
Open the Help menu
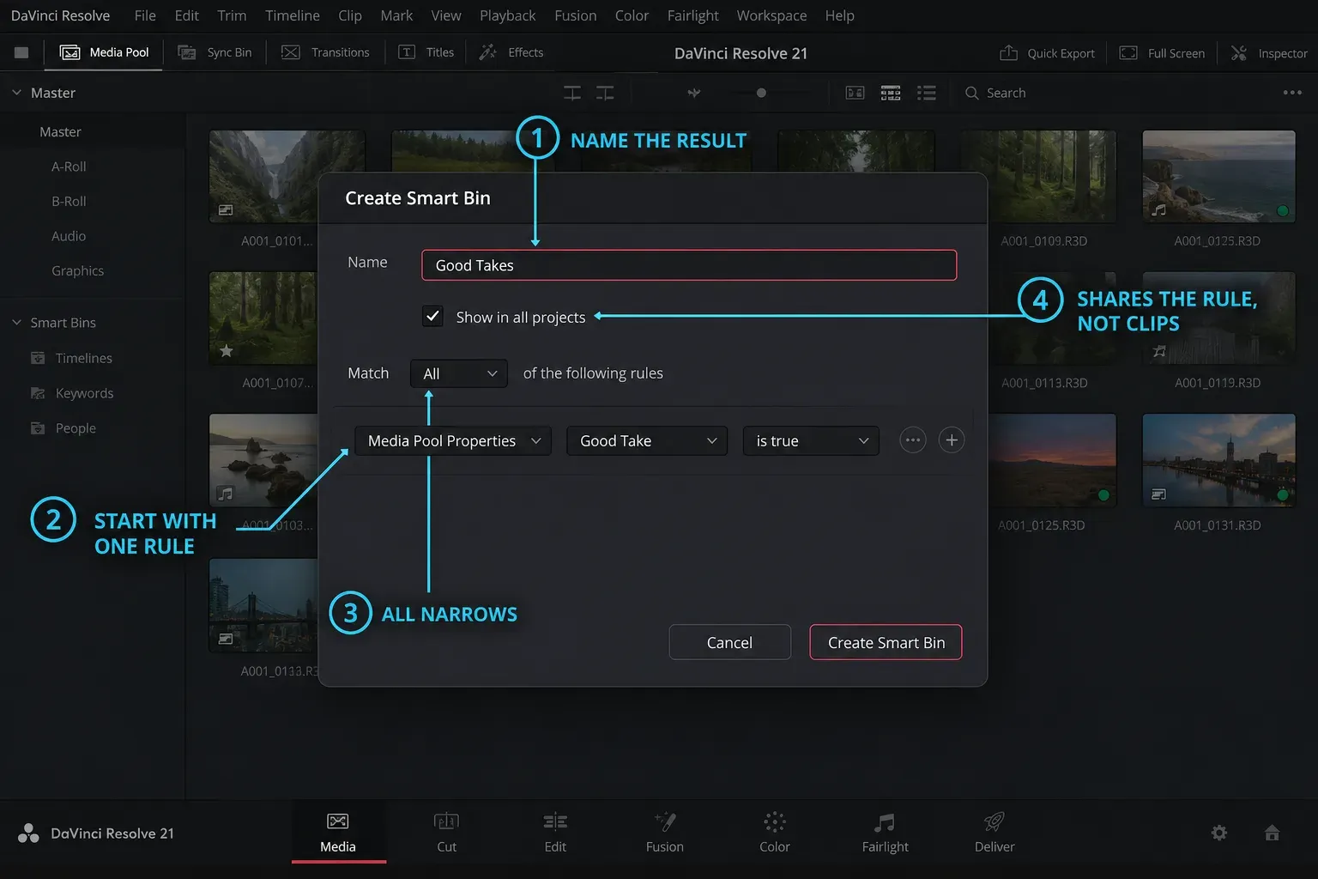click(x=839, y=15)
